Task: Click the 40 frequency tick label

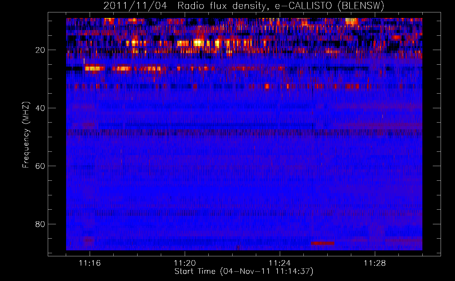Action: point(40,108)
